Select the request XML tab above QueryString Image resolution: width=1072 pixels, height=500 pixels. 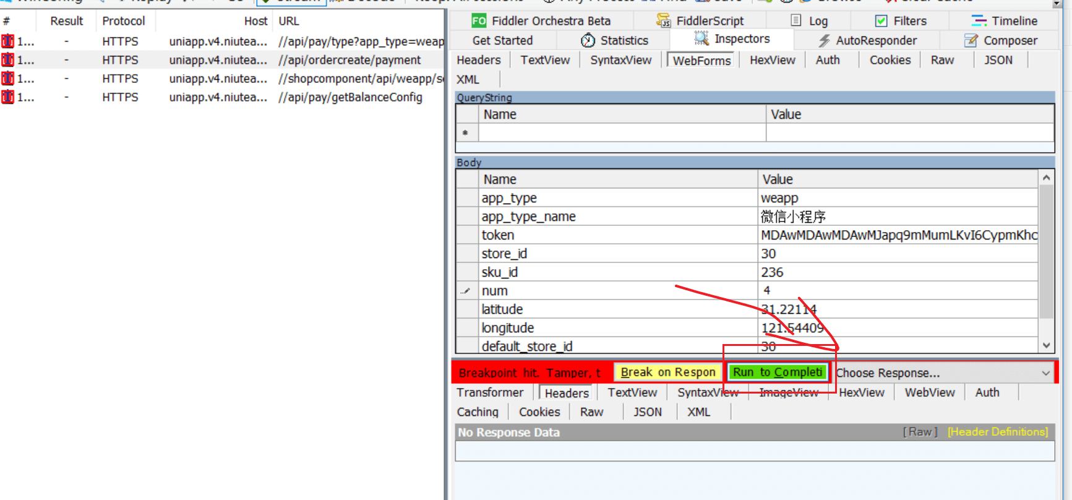468,80
